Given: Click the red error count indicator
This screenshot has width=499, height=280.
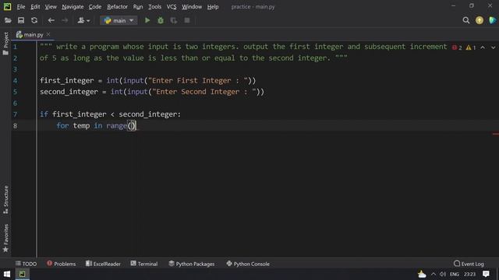Looking at the screenshot, I should (x=457, y=47).
